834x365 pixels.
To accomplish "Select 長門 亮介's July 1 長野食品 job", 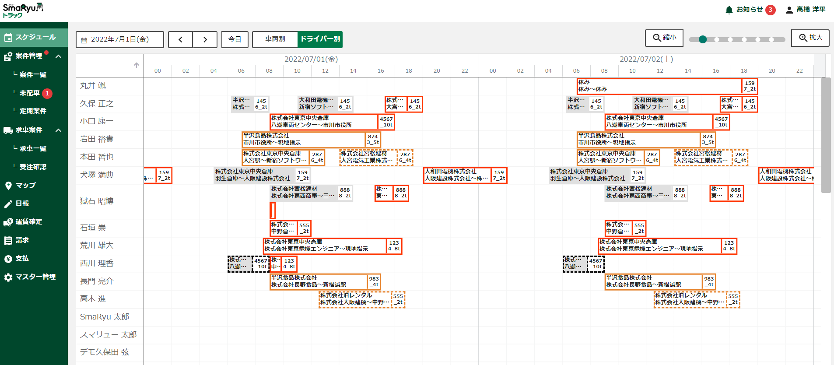I will [325, 282].
